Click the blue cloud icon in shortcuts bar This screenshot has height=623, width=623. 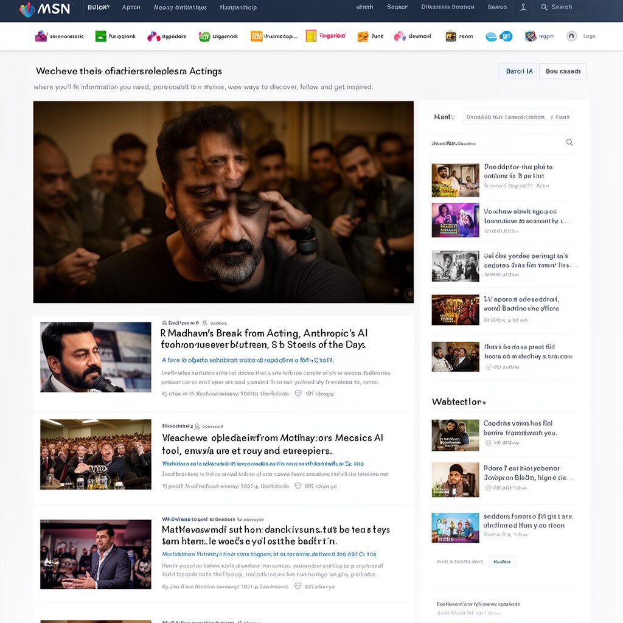click(x=492, y=37)
